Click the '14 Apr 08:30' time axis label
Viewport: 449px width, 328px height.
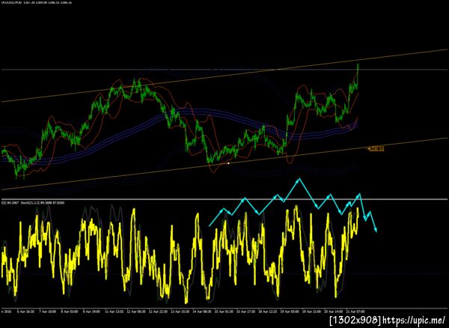(201, 311)
